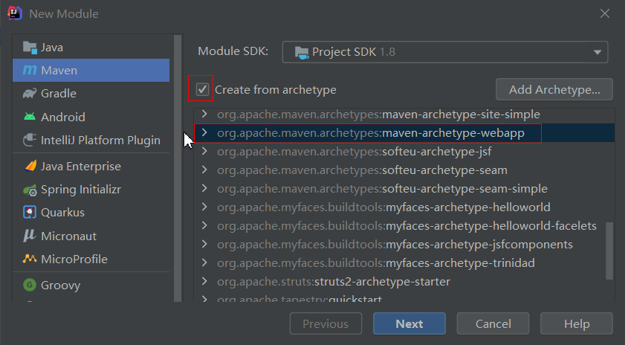Click the Project SDK folder icon
This screenshot has width=625, height=345.
301,52
